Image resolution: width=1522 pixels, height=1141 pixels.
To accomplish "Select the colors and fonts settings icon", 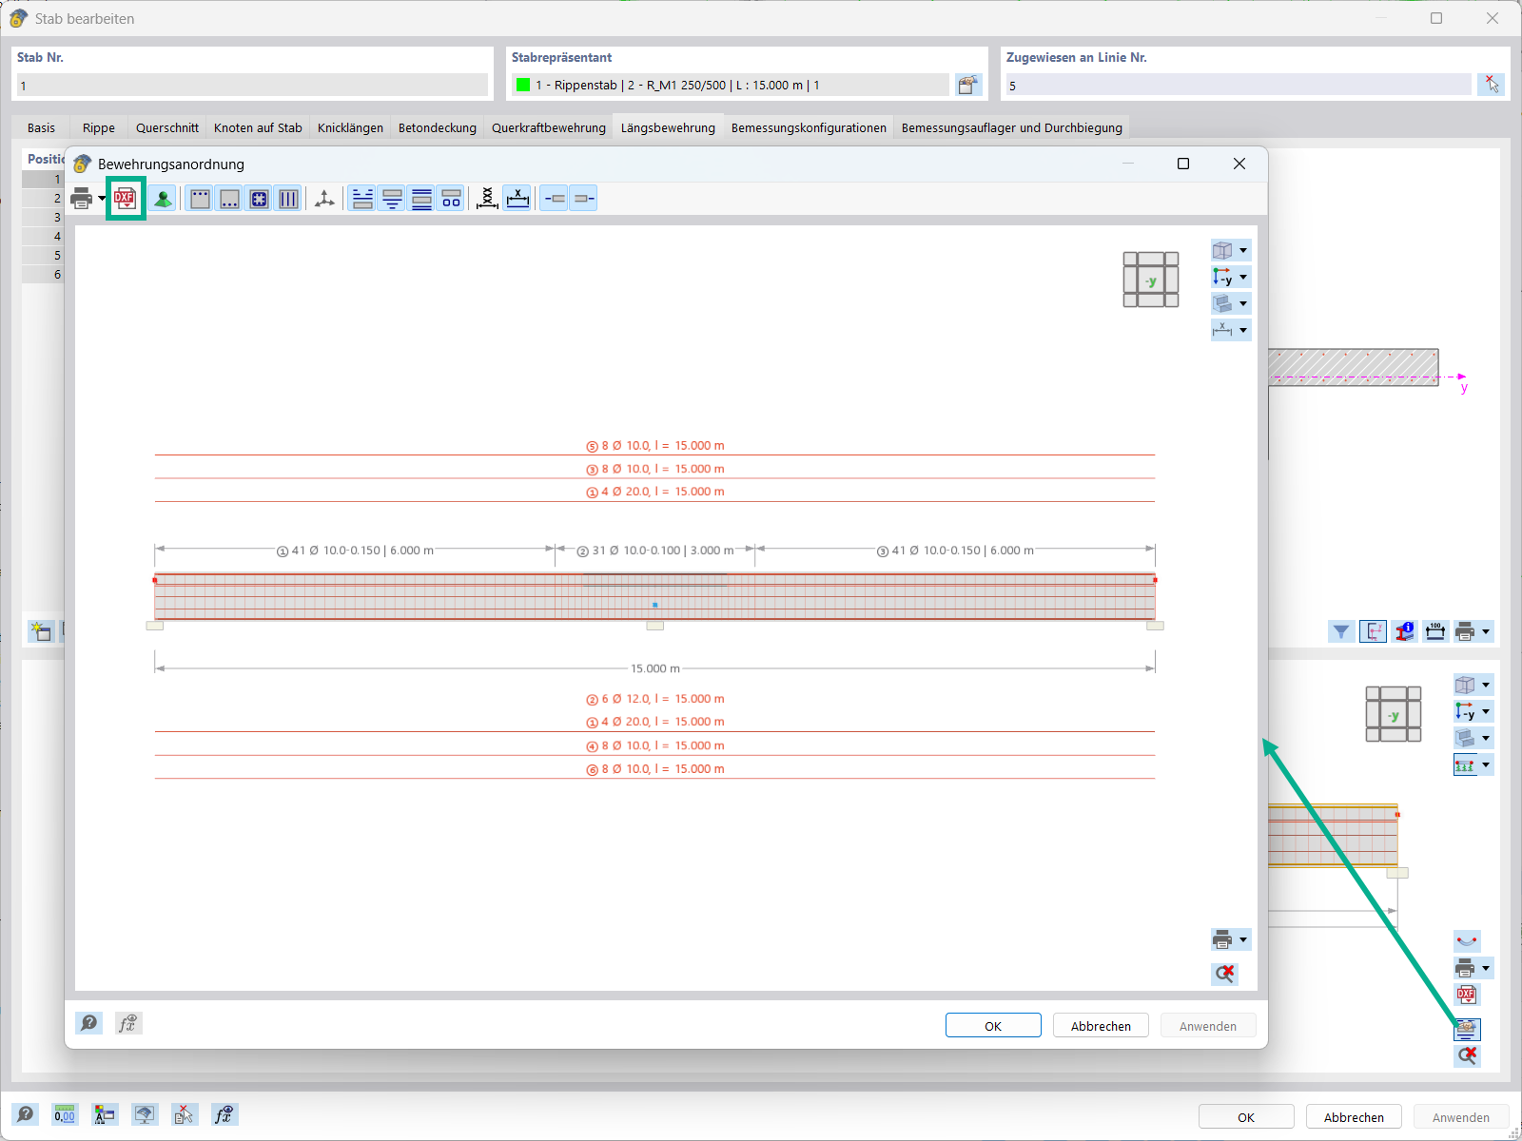I will 105,1114.
